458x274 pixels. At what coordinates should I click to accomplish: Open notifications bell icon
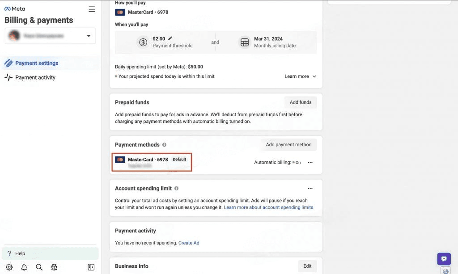pos(24,267)
